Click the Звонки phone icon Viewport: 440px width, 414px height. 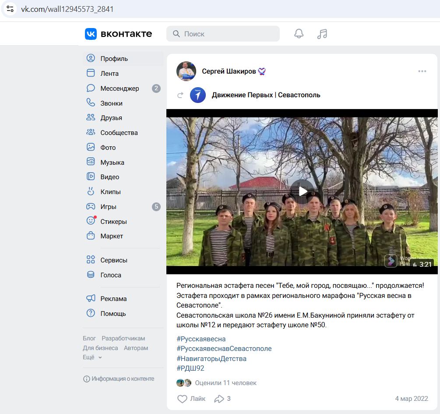click(91, 103)
